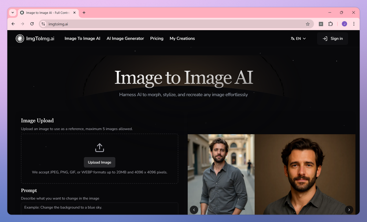Click the upload arrow icon above Upload Image

(x=99, y=147)
